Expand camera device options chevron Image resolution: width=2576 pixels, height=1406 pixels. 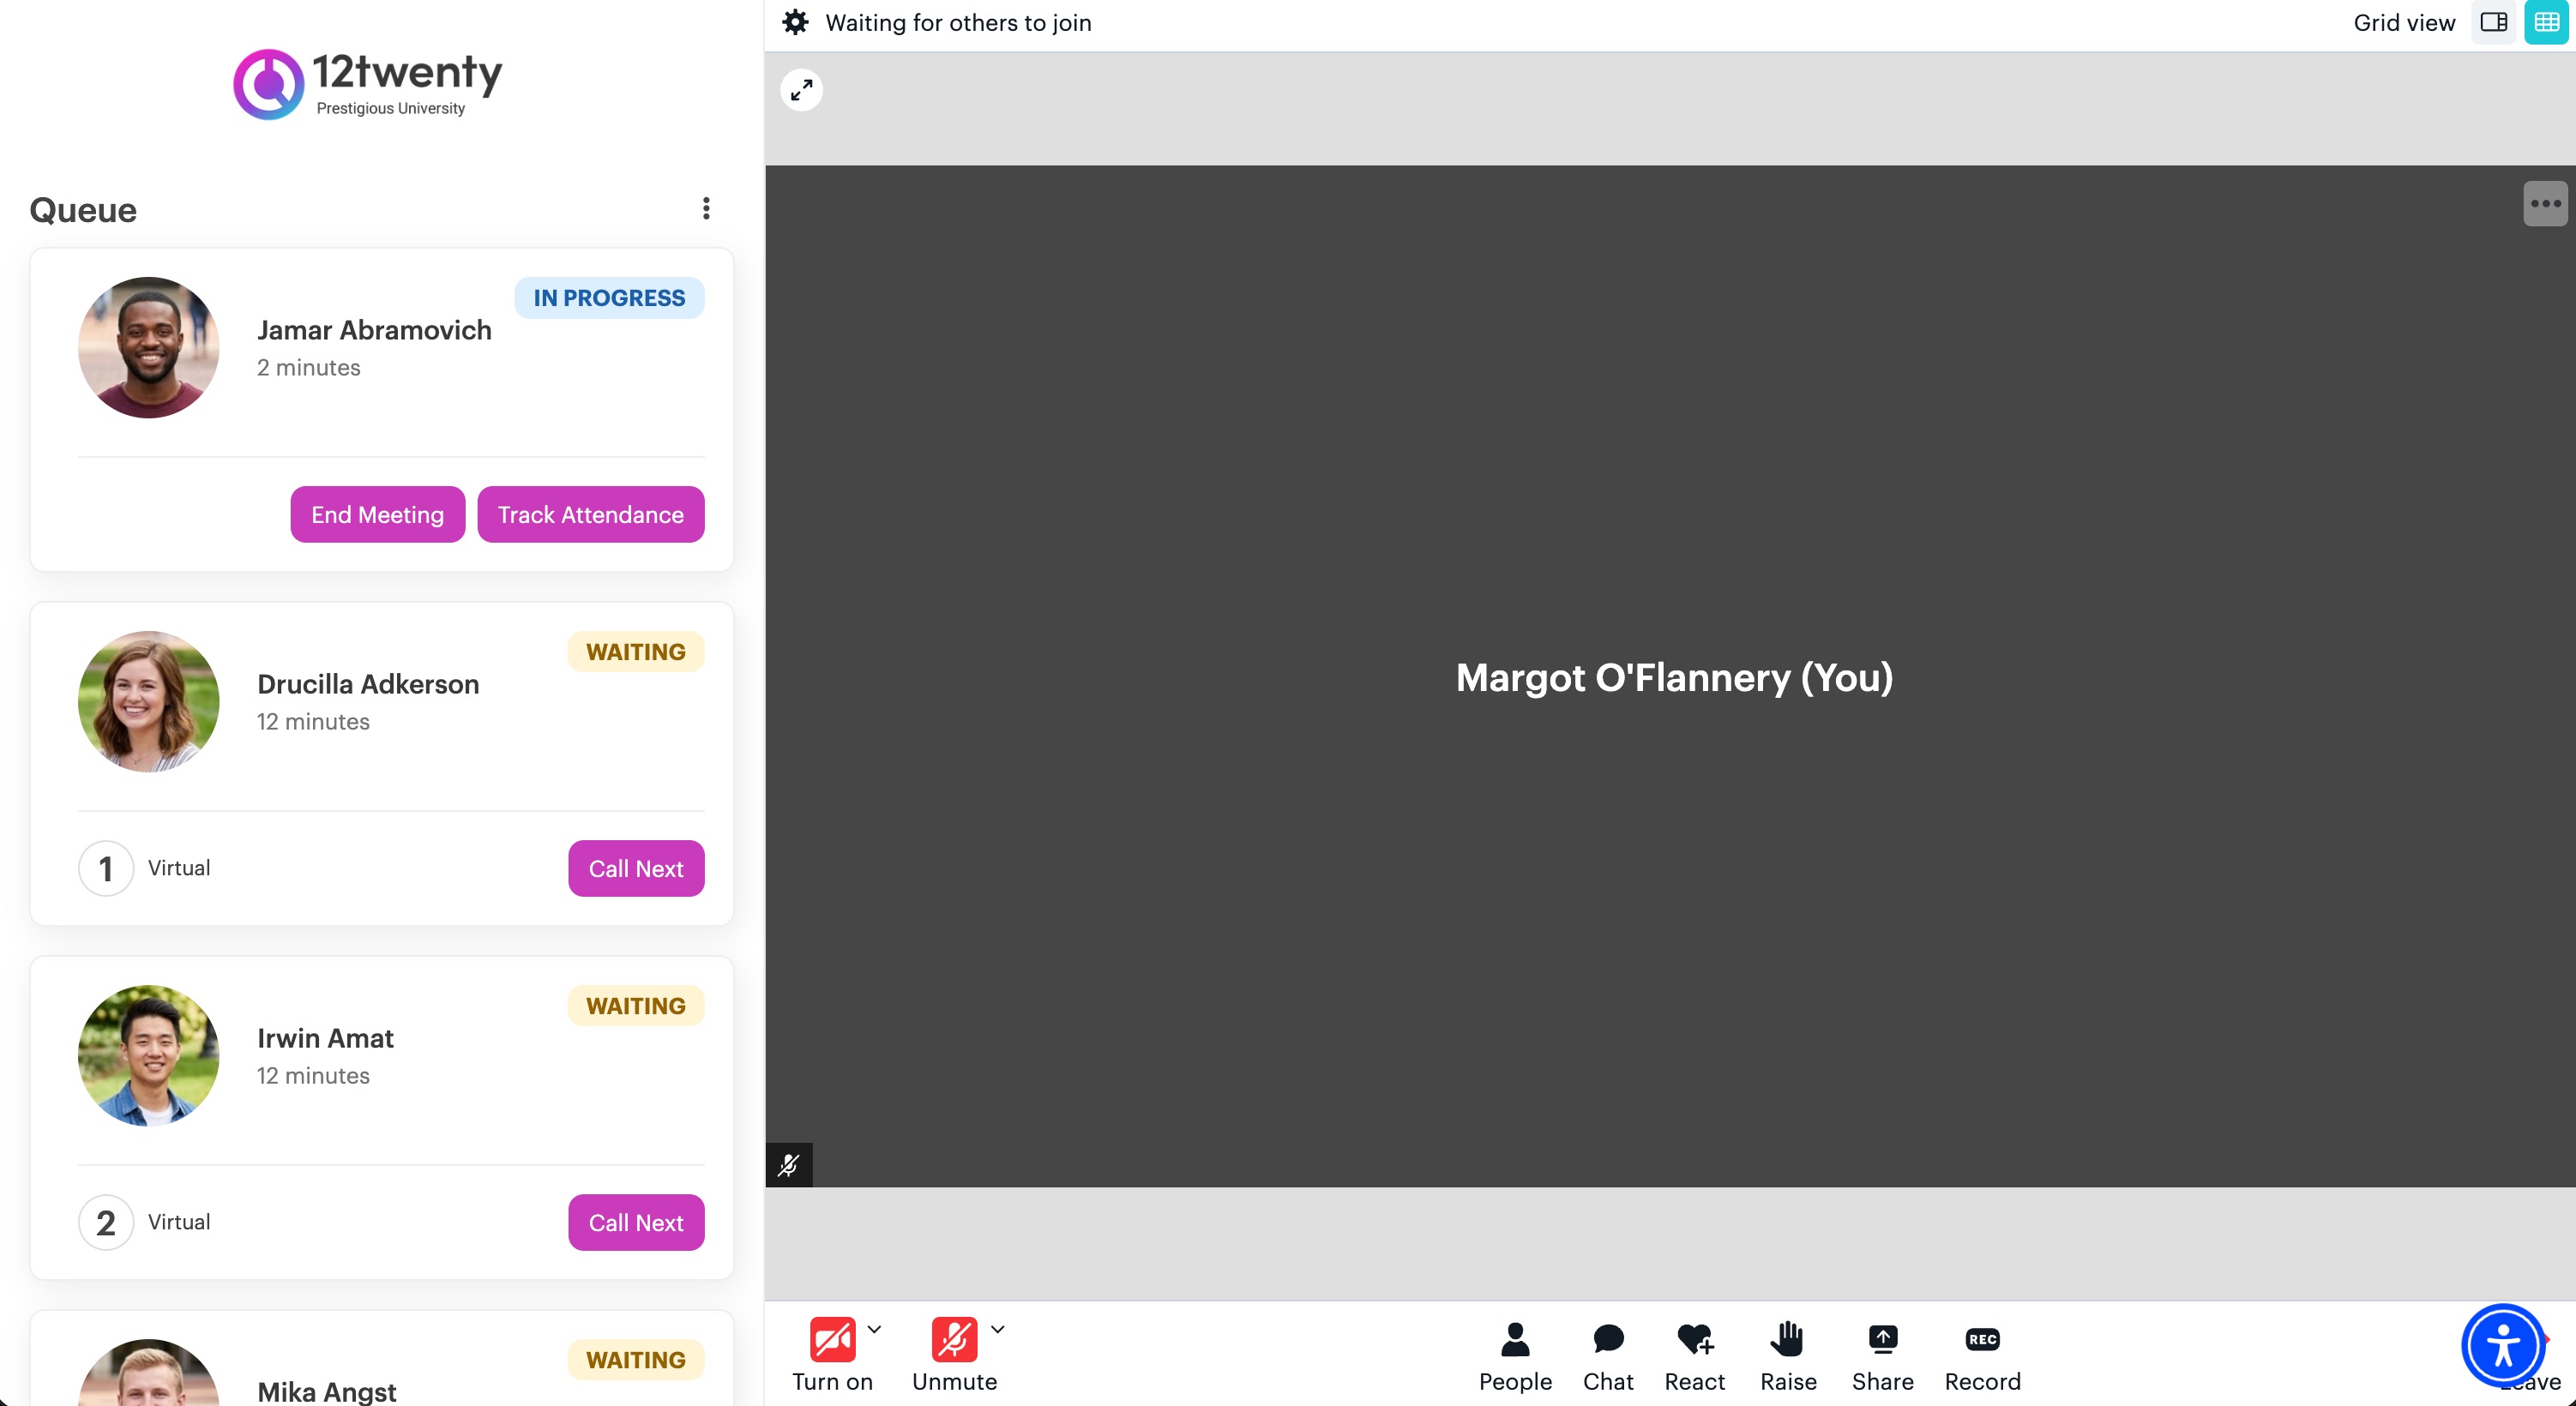pyautogui.click(x=874, y=1329)
